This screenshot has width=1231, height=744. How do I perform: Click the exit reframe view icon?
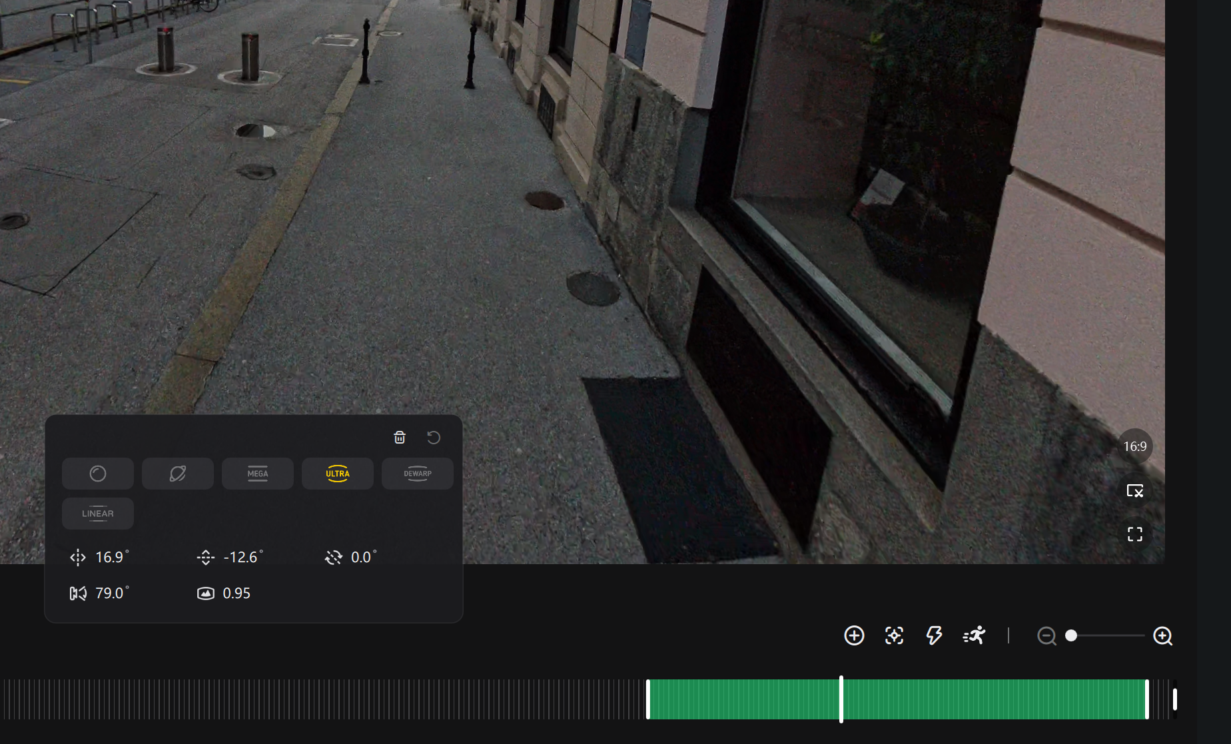coord(1135,491)
